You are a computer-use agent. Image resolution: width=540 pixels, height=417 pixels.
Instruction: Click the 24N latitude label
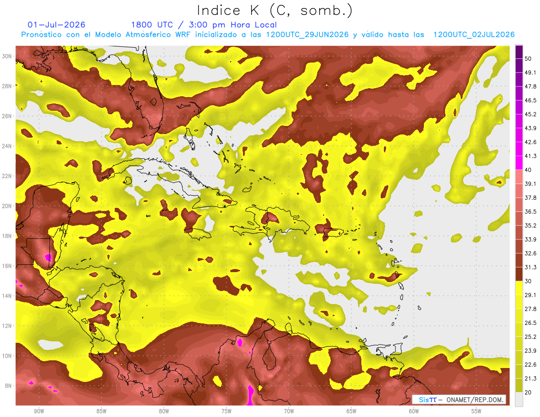(7, 146)
